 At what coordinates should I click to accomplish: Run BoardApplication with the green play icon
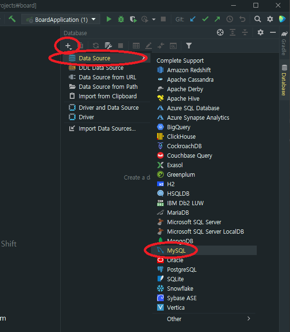pos(109,19)
